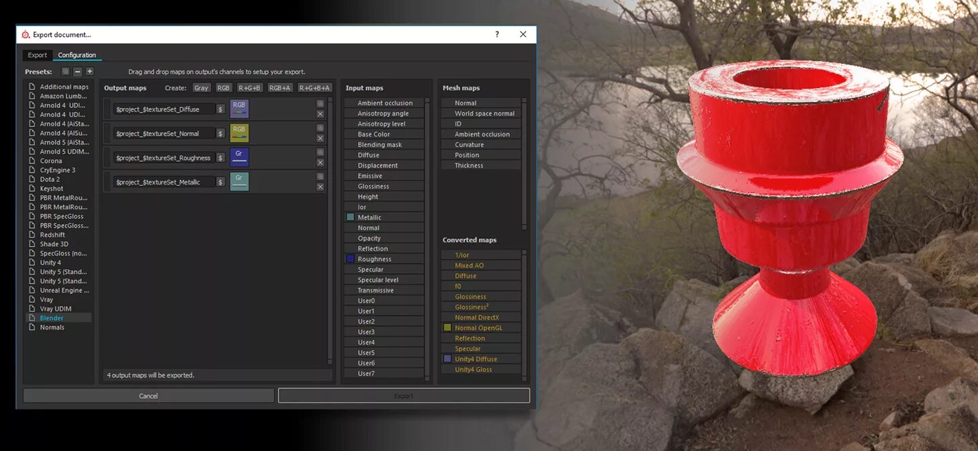This screenshot has height=451, width=978.
Task: Create a new R+G+B output map
Action: coord(250,88)
